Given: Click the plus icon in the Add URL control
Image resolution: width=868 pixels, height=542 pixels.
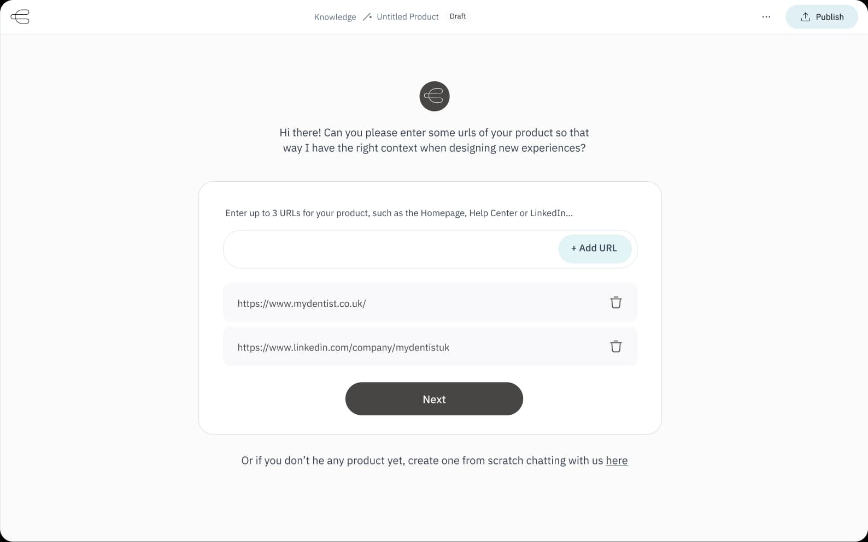Looking at the screenshot, I should click(573, 248).
